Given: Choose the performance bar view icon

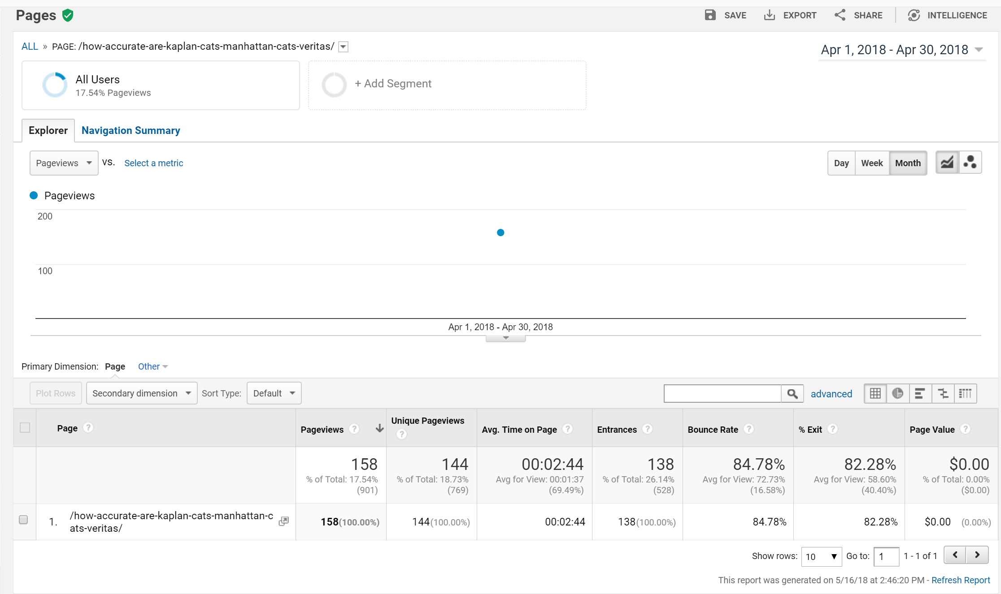Looking at the screenshot, I should click(x=920, y=393).
